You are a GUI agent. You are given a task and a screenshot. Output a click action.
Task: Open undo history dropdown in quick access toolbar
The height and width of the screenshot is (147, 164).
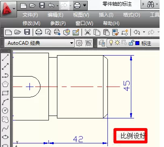click(57, 6)
